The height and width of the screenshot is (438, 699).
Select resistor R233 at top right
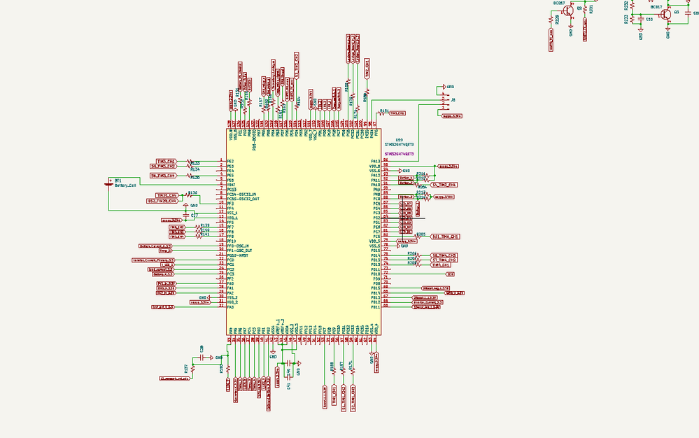pos(632,19)
